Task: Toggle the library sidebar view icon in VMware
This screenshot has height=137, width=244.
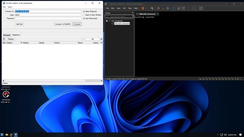Action: (174, 8)
